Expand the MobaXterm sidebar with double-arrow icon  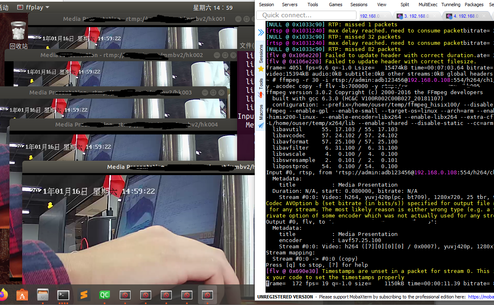pos(261,32)
